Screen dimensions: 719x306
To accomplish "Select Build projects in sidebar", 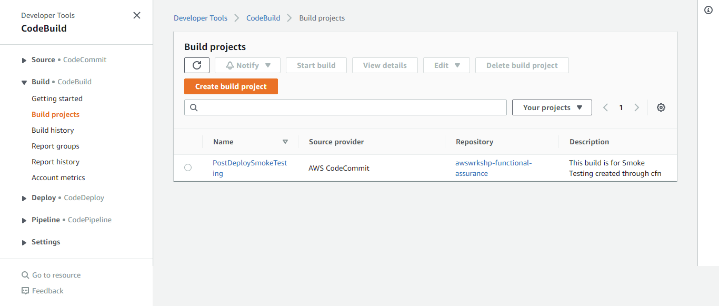I will tap(55, 114).
